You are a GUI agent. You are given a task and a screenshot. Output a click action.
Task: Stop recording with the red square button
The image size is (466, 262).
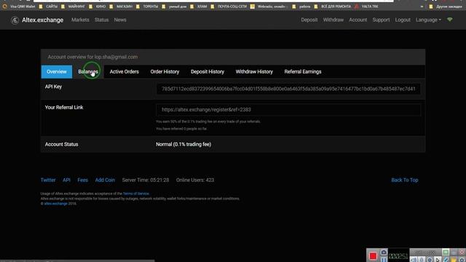coord(373,255)
